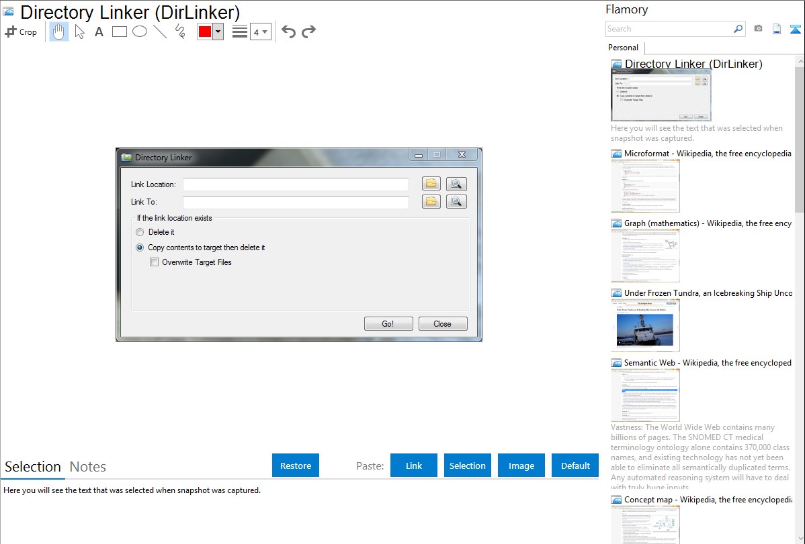Click magnifier icon for Link Location

coord(456,184)
